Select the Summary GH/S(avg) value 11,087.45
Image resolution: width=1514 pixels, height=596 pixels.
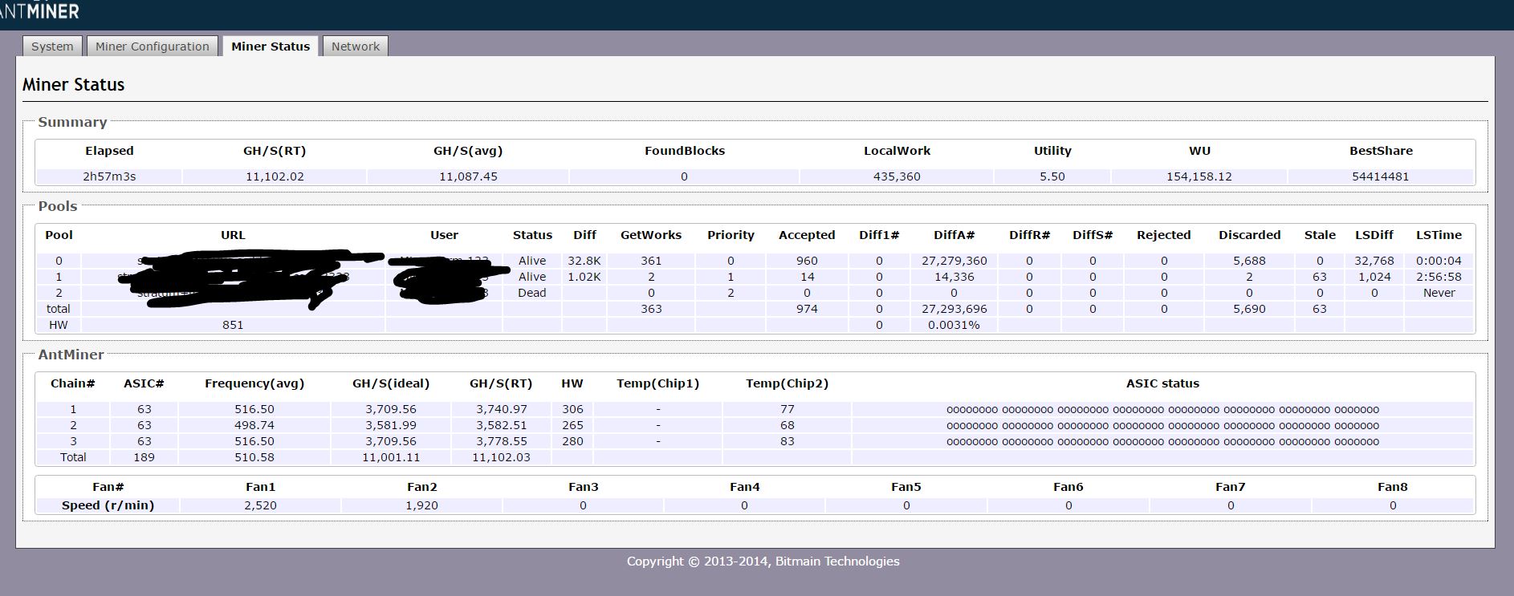(x=468, y=176)
